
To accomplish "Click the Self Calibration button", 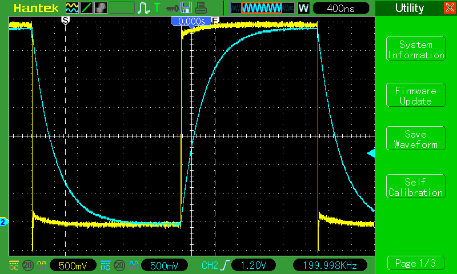I will (416, 186).
